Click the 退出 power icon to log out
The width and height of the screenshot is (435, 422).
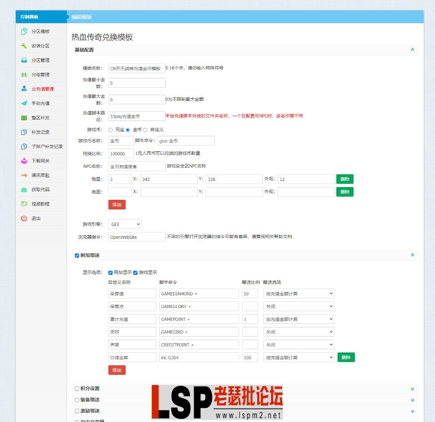(x=24, y=218)
